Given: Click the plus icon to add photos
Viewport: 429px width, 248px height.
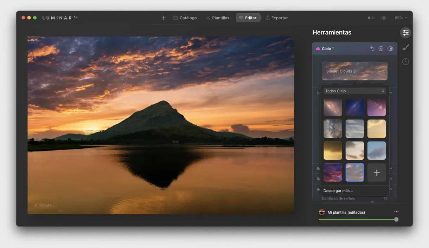Looking at the screenshot, I should pyautogui.click(x=164, y=18).
